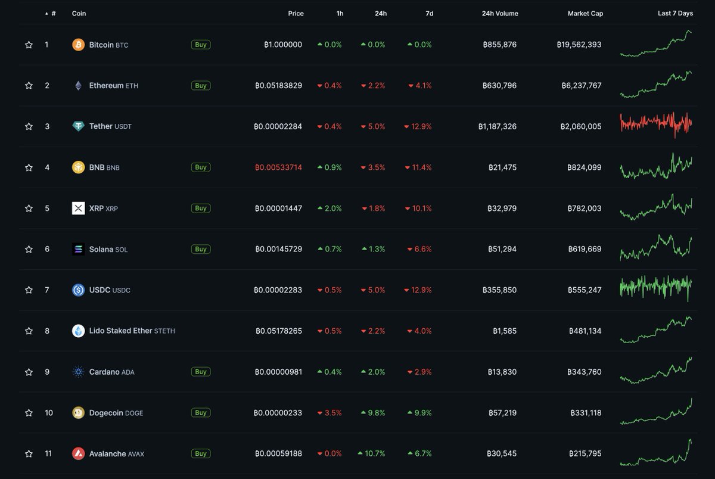Screen dimensions: 715x479
Task: Star Lido Staked Ether row
Action: 29,331
